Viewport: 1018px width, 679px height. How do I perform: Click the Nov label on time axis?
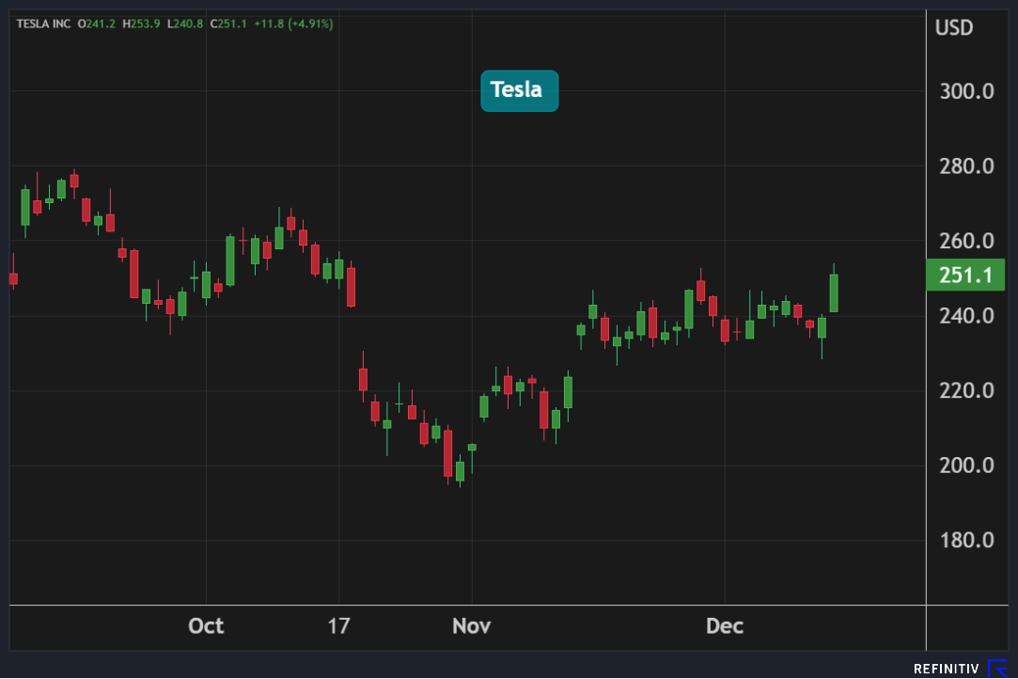[x=472, y=626]
